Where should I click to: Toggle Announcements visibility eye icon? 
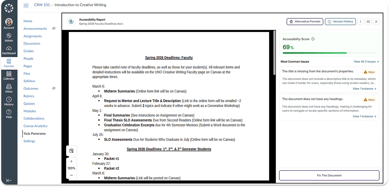click(54, 29)
